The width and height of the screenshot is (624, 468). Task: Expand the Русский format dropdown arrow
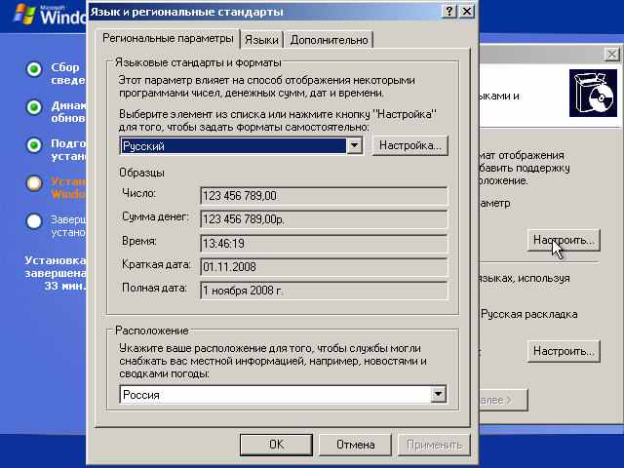pyautogui.click(x=354, y=145)
